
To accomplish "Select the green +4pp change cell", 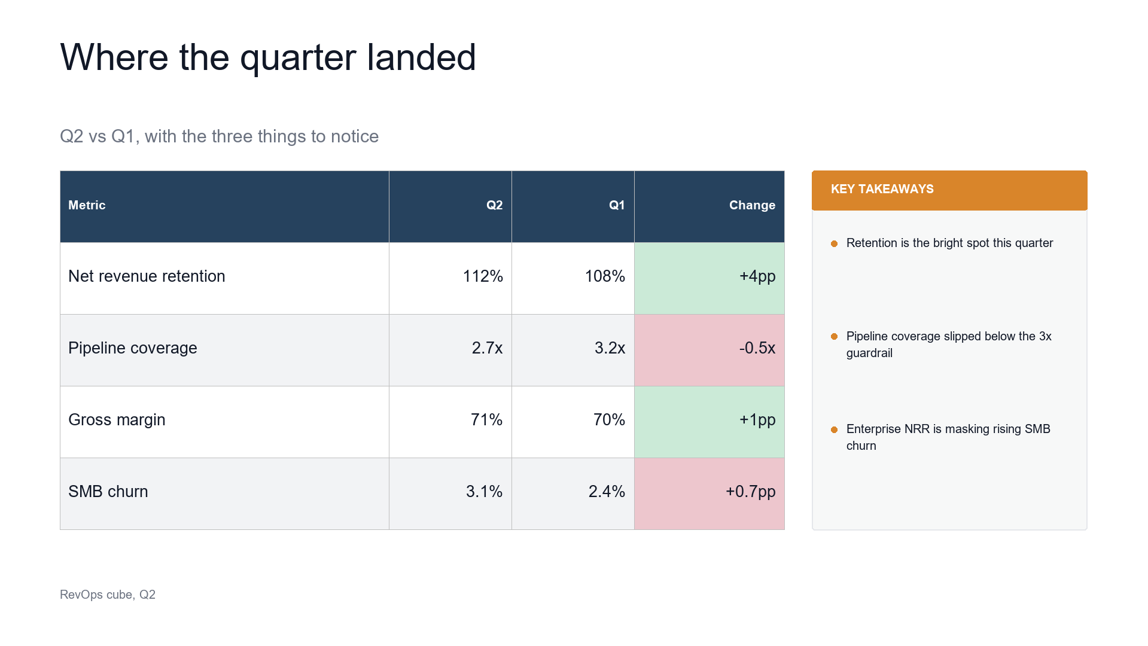I will pos(709,278).
